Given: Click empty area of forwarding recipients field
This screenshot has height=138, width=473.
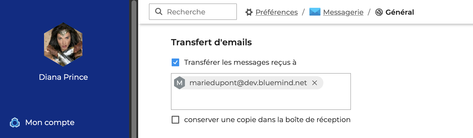Looking at the screenshot, I should coord(261,100).
